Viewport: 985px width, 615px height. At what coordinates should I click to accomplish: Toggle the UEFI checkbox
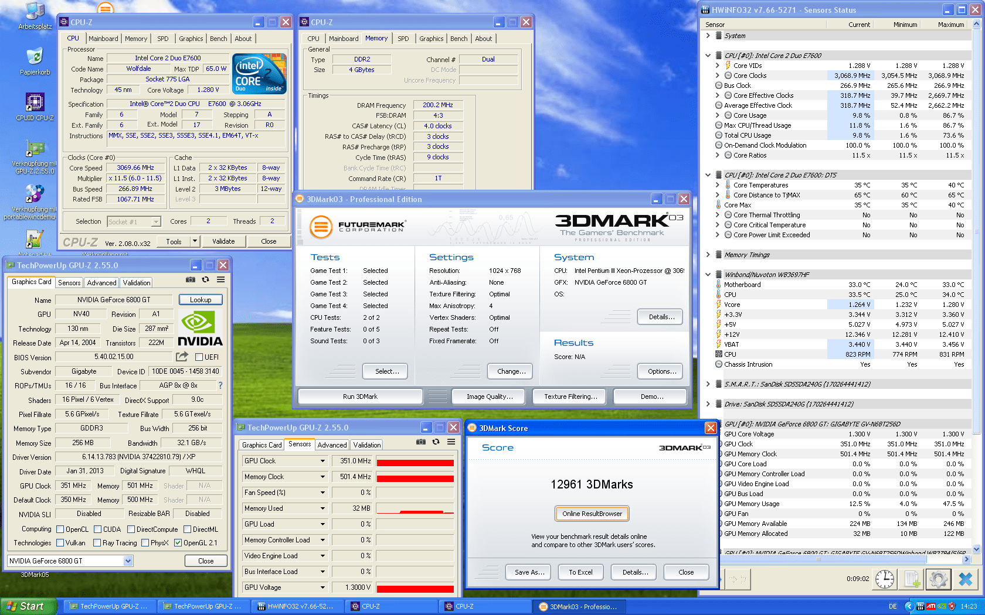click(199, 357)
